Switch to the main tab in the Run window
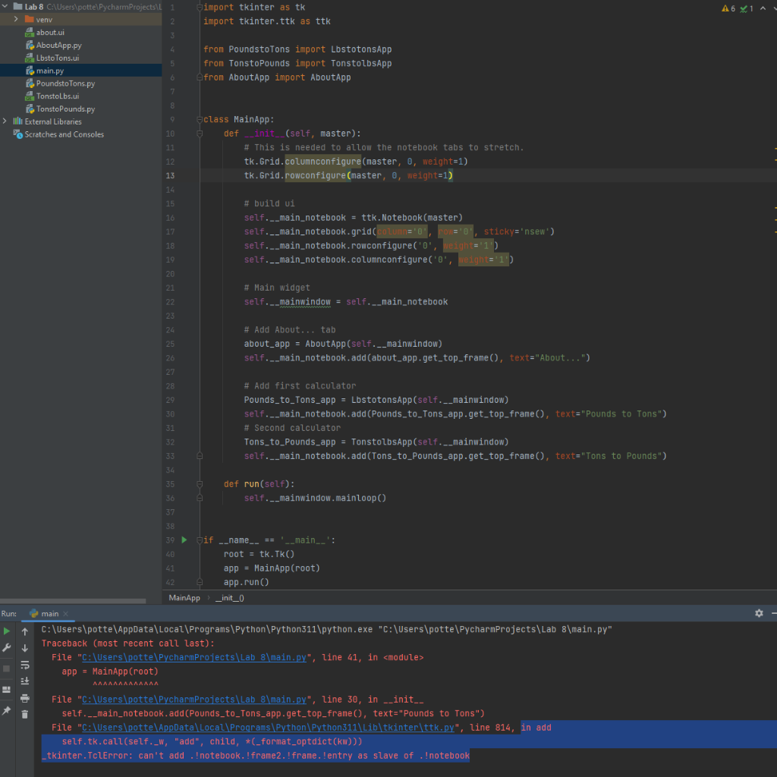The width and height of the screenshot is (777, 777). tap(49, 613)
